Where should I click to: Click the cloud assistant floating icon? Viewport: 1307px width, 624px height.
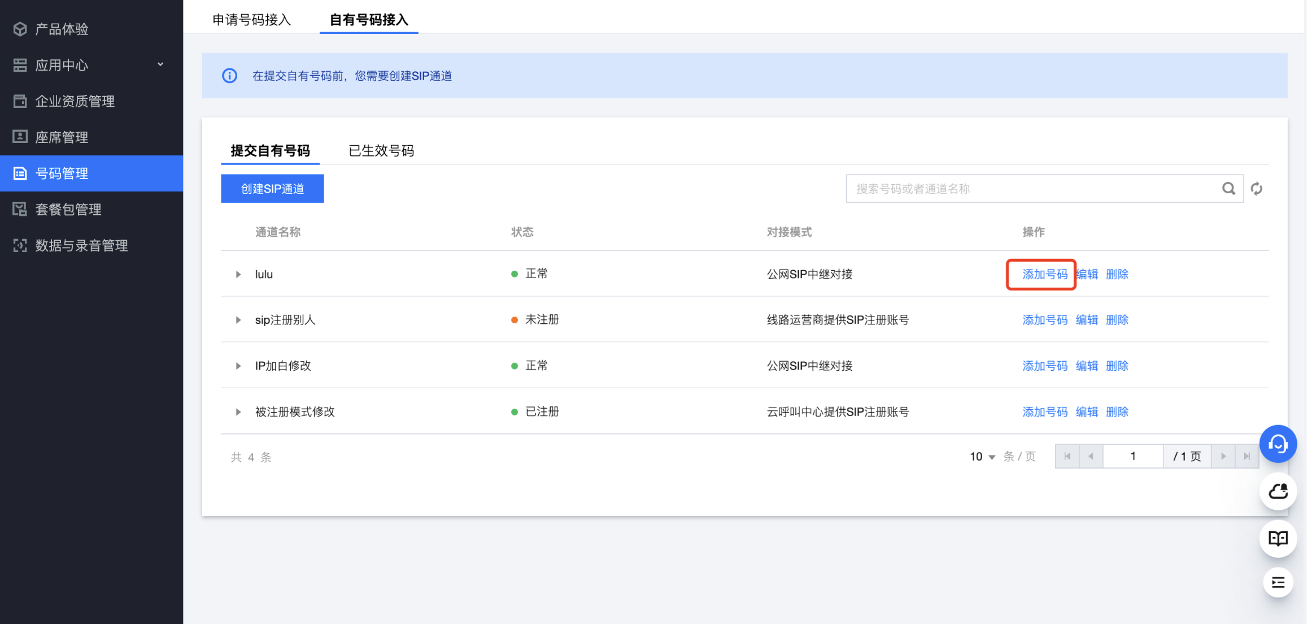(1278, 491)
